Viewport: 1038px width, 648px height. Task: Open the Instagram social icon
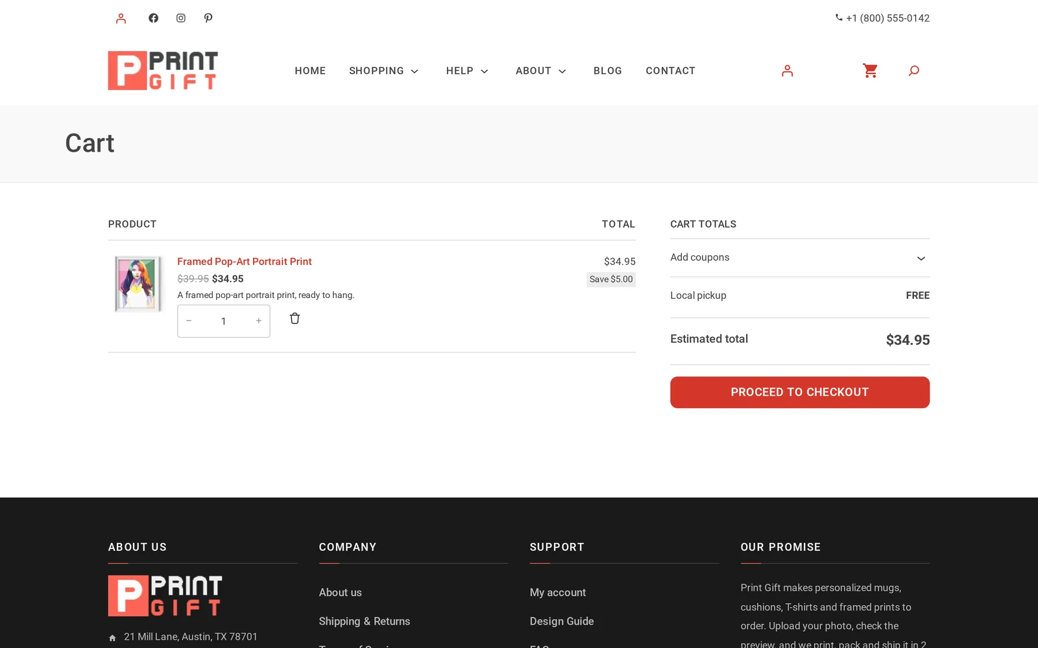pos(181,18)
